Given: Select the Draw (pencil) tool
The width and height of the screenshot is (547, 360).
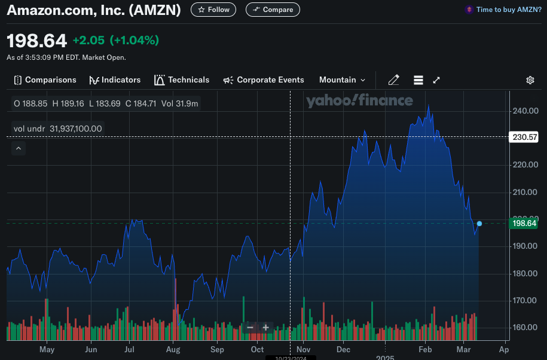Looking at the screenshot, I should click(393, 80).
